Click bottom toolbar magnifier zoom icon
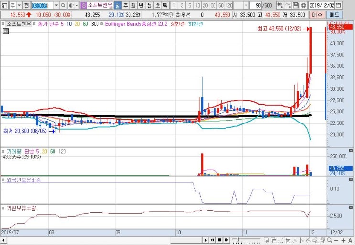355x245 pixels. (329, 240)
